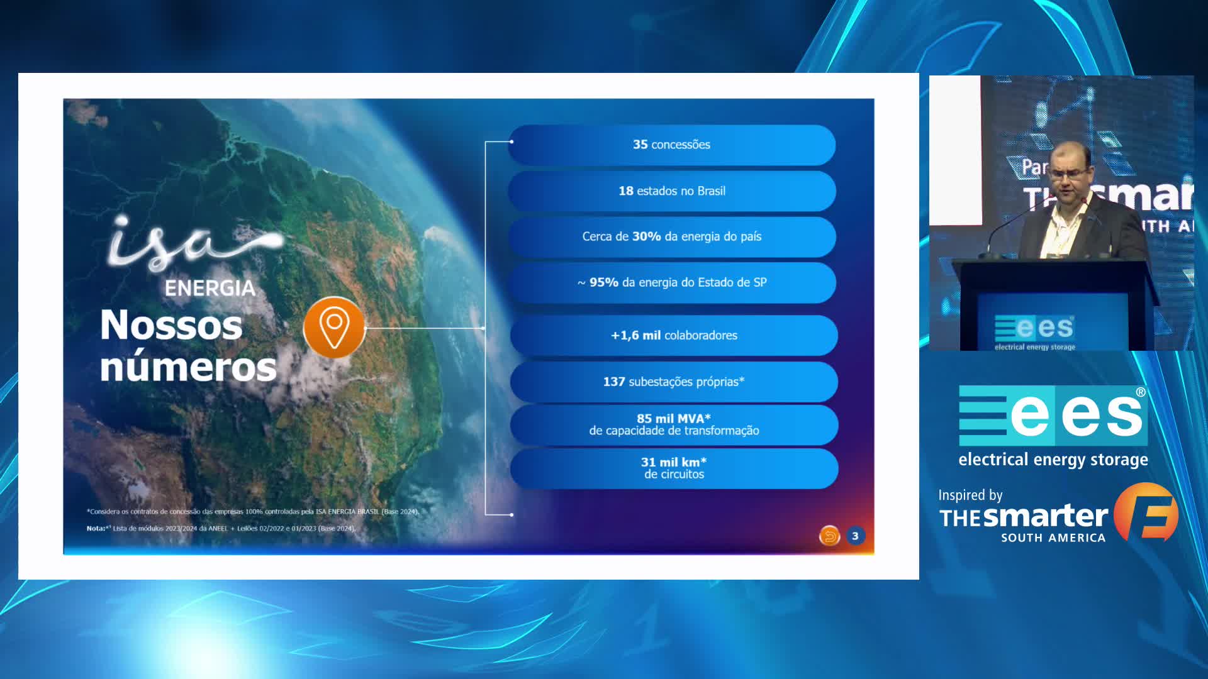The height and width of the screenshot is (679, 1208).
Task: Click the orange back-arrow icon on slide
Action: pyautogui.click(x=829, y=536)
